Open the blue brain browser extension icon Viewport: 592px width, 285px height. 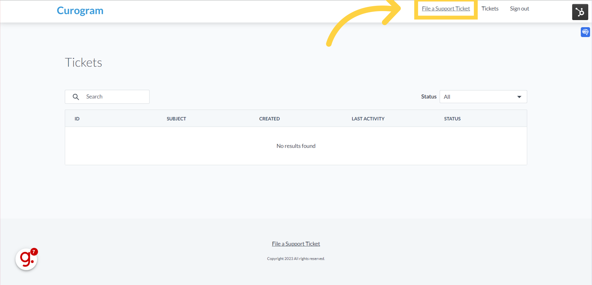pyautogui.click(x=585, y=32)
